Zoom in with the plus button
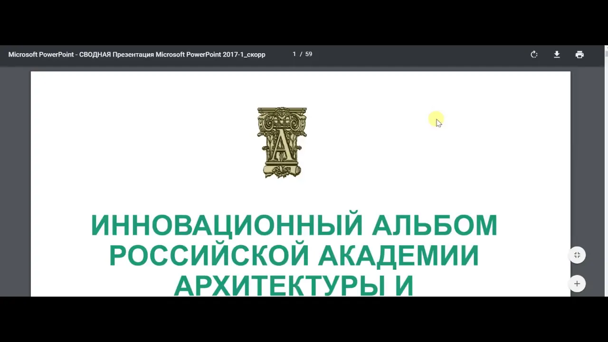The image size is (608, 342). 577,284
